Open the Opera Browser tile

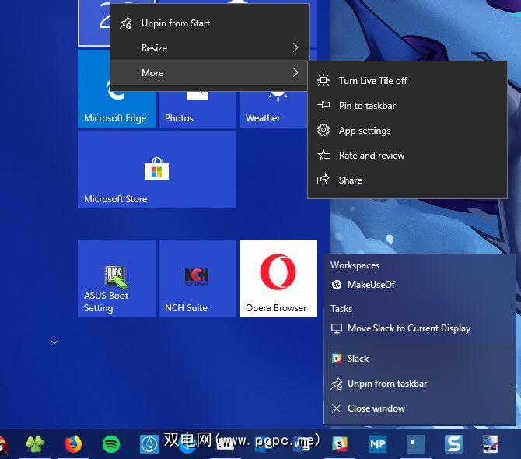click(278, 278)
